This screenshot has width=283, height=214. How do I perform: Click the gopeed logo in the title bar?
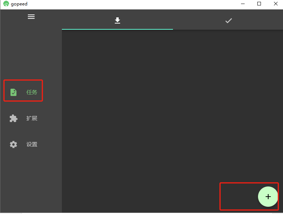(6, 4)
